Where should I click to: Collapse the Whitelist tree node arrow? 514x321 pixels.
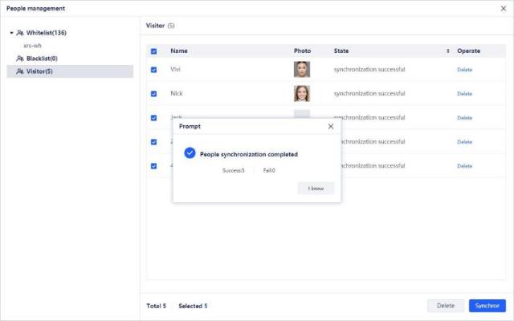point(11,33)
